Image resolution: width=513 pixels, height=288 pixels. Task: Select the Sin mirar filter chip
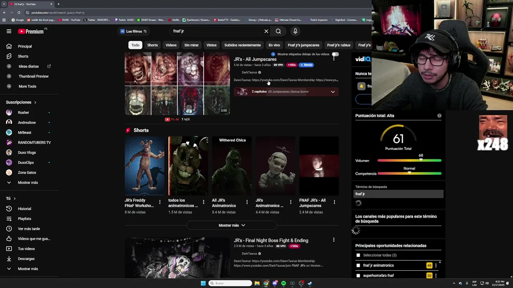click(x=191, y=45)
